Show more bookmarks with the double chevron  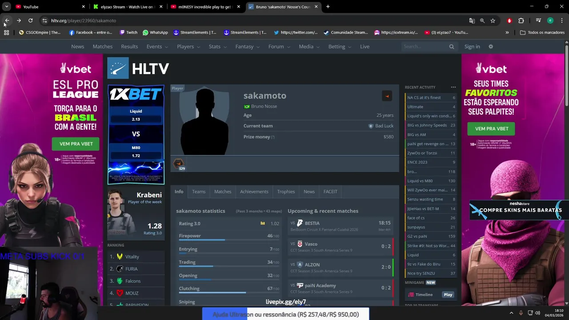507,32
